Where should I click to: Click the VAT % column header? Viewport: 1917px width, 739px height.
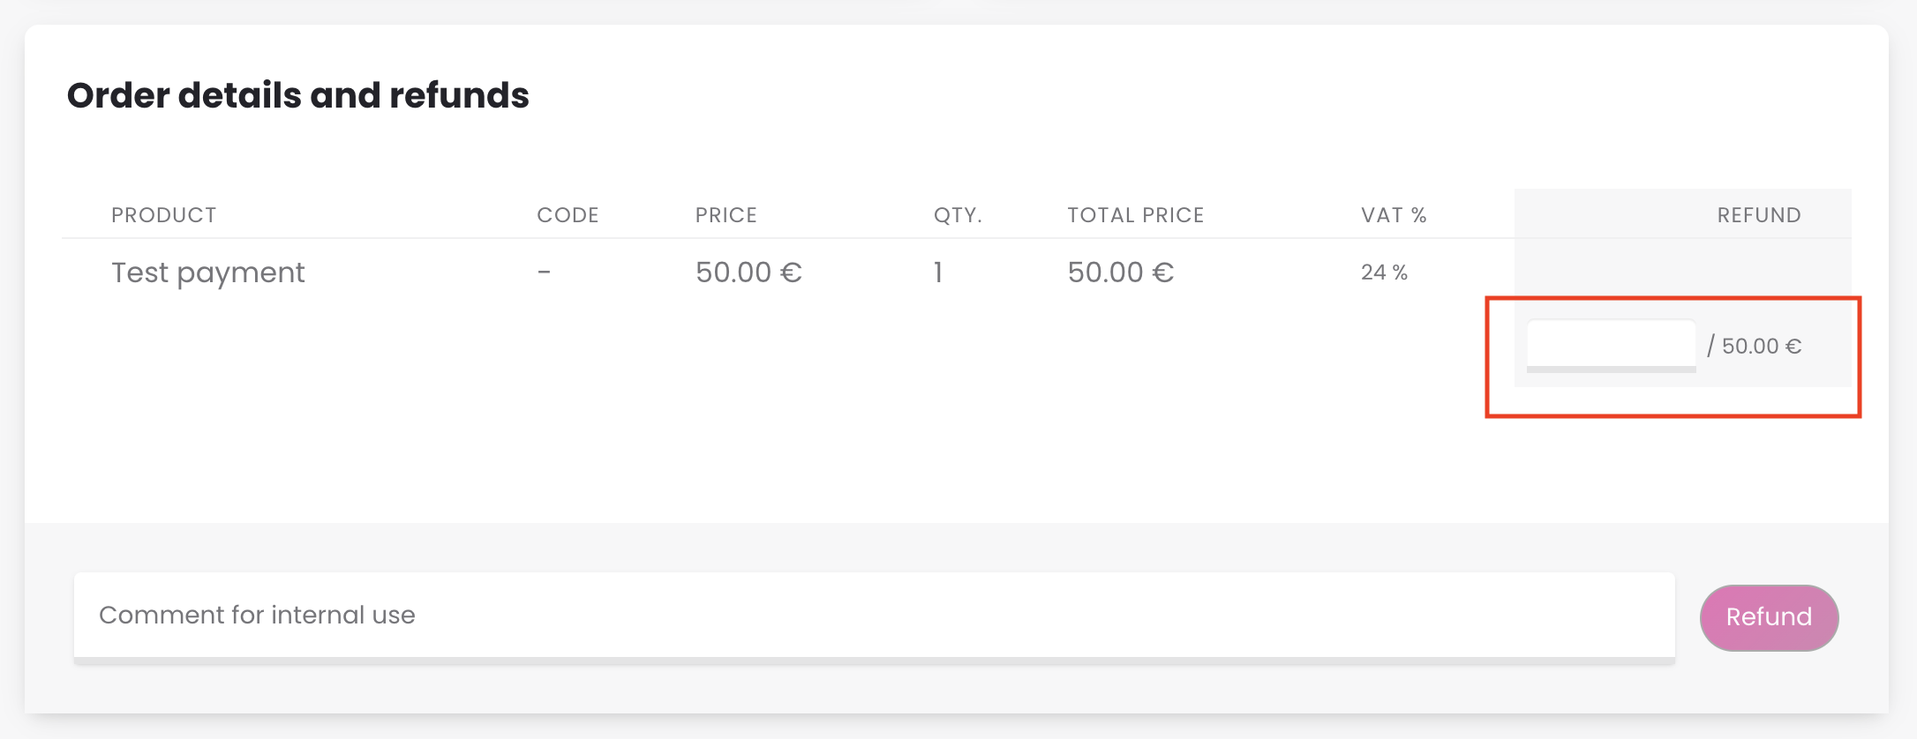1394,215
